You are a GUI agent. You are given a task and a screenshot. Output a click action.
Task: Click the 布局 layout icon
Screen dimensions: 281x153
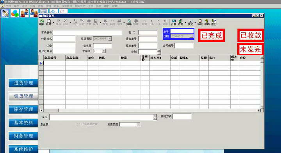[x=180, y=22]
